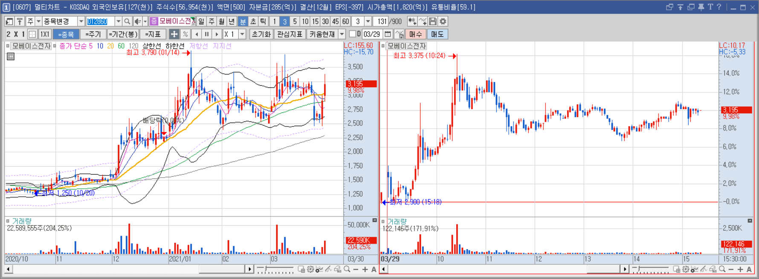
Task: Zoom in right chart with plus icon
Action: 740,269
